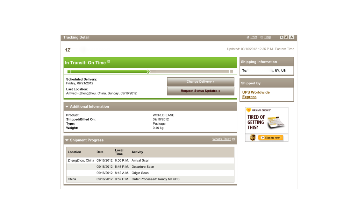
Task: Open the What's This? link
Action: [x=221, y=139]
